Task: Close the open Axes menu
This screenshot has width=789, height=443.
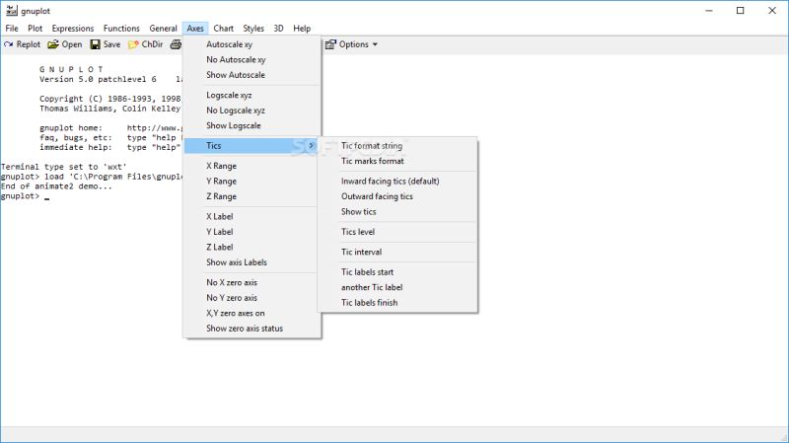Action: click(195, 29)
